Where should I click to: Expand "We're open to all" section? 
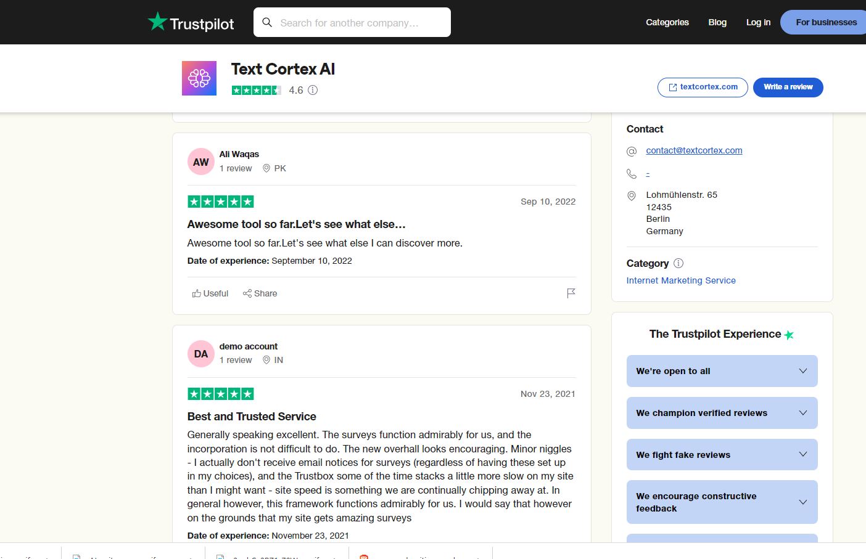click(x=722, y=371)
